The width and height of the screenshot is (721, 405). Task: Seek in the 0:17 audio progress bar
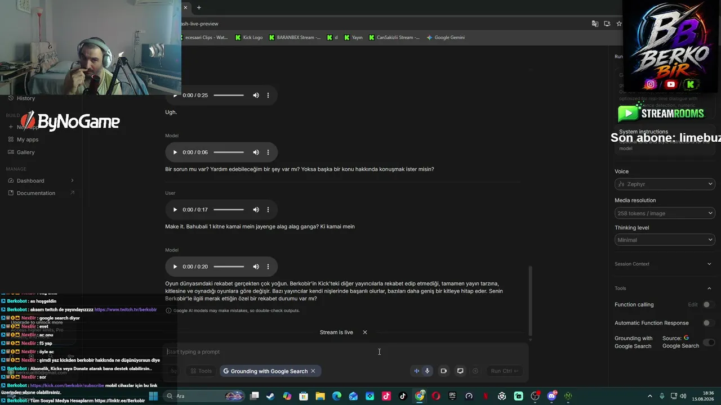229,210
